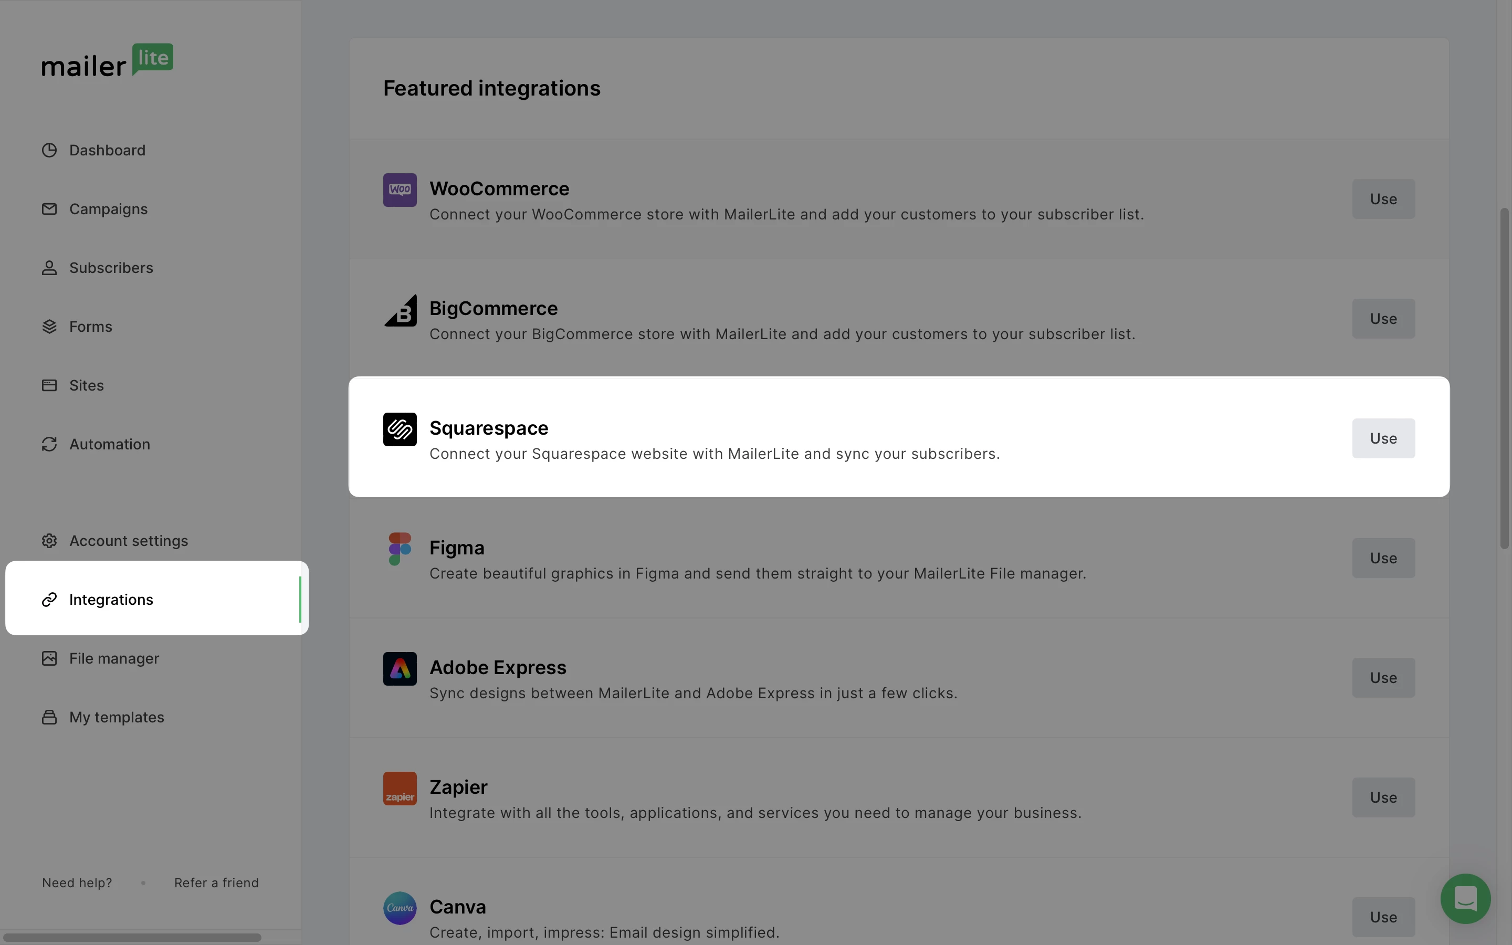Open the Dashboard menu item

107,151
